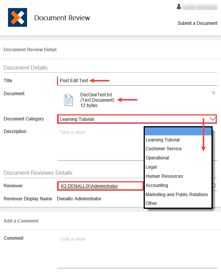This screenshot has height=273, width=221.
Task: Choose Customer Service from the category list
Action: coord(163,149)
